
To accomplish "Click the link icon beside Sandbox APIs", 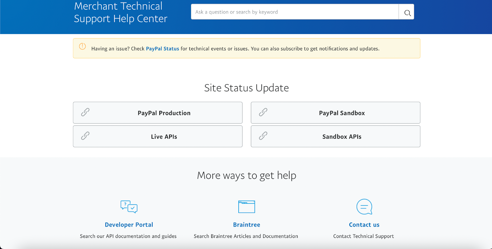I will click(263, 136).
